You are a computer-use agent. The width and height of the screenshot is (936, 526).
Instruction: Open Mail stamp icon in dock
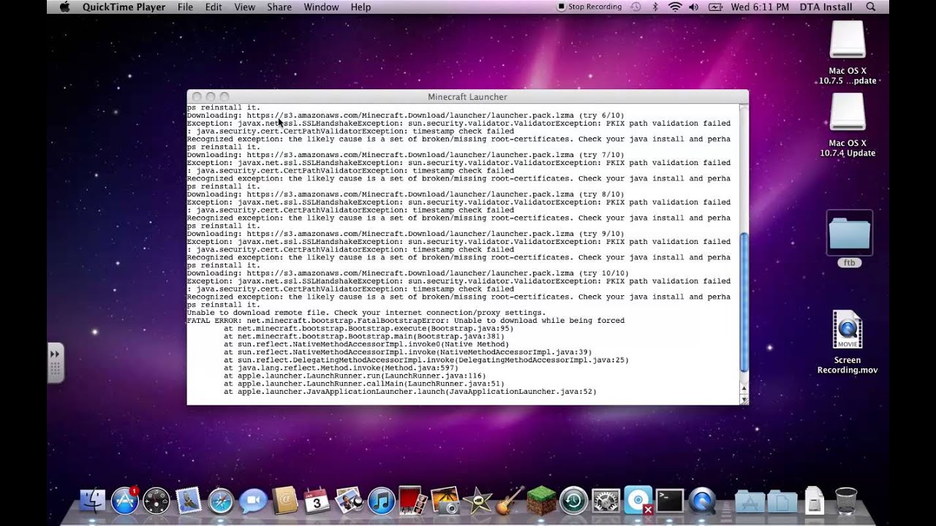[x=189, y=500]
